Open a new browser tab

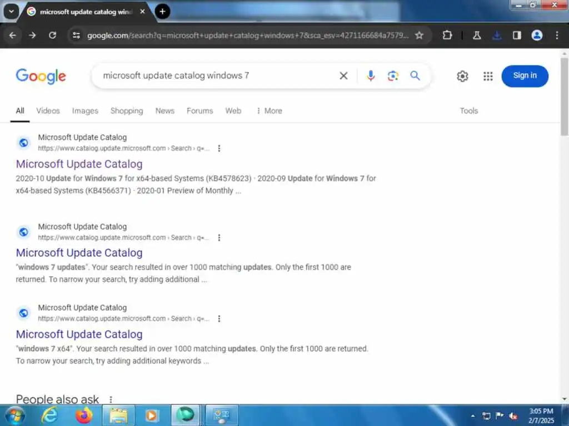[163, 12]
